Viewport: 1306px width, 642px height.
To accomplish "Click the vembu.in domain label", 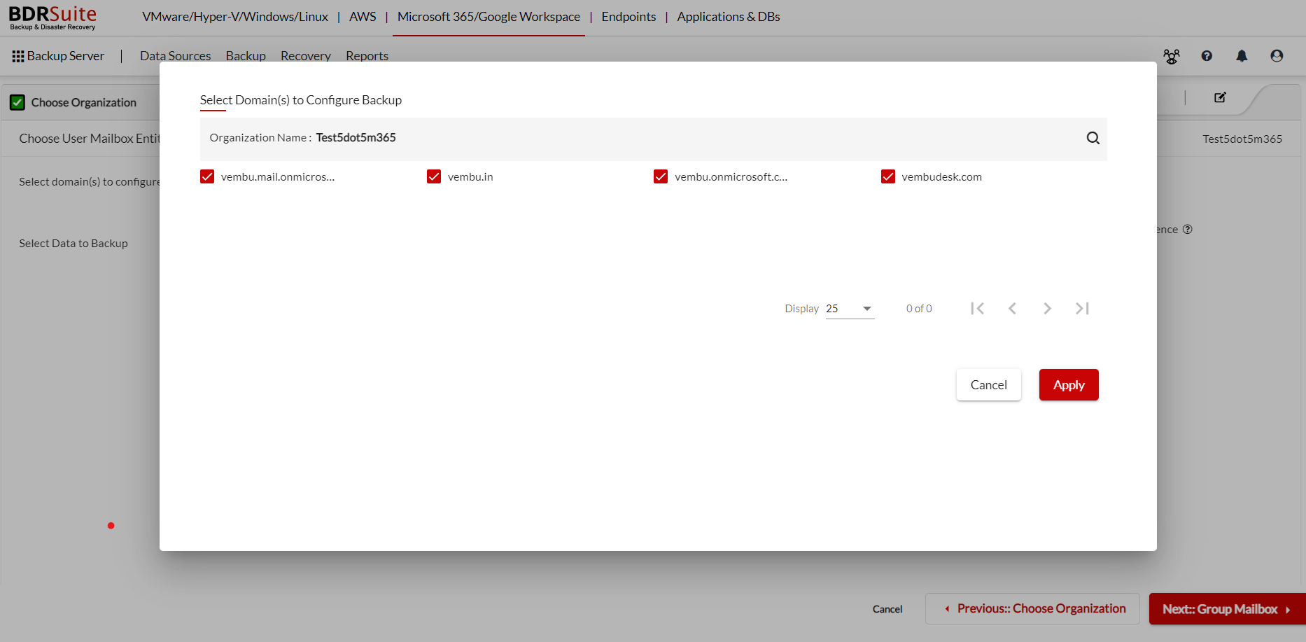I will tap(470, 177).
